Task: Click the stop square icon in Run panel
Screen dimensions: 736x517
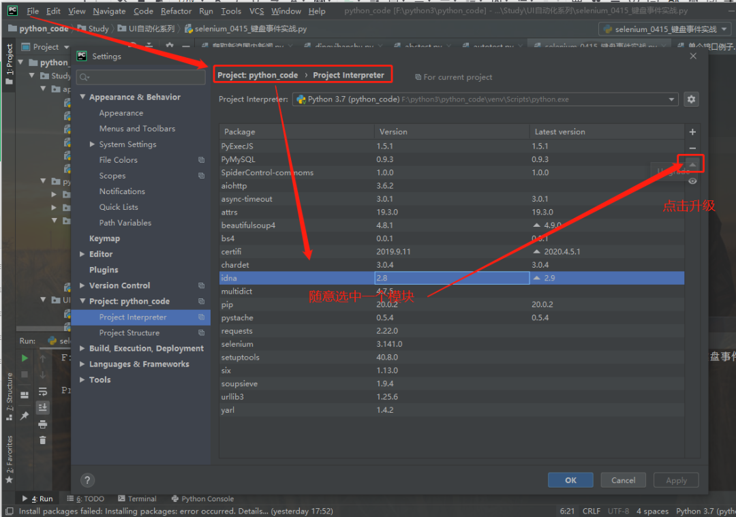Action: 25,375
